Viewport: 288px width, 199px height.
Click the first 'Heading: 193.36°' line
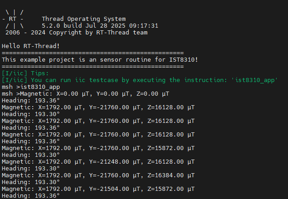tap(30, 101)
